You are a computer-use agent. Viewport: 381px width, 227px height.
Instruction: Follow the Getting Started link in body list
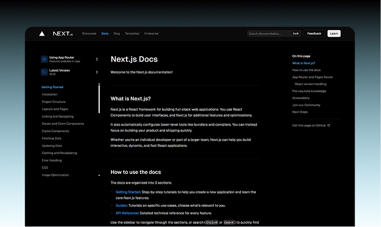point(128,192)
